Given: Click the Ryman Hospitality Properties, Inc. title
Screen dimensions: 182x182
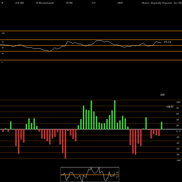Looking at the screenshot, I should (x=160, y=3).
